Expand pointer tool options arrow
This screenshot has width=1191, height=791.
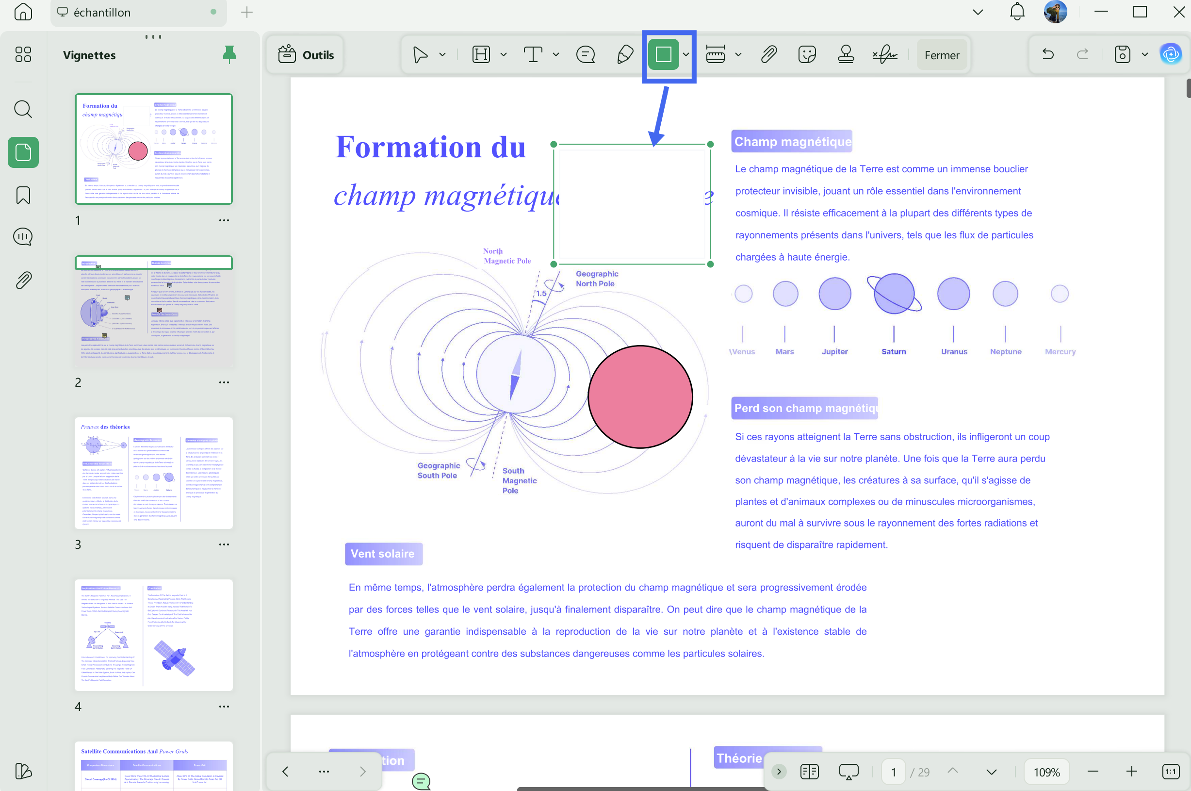[x=442, y=54]
